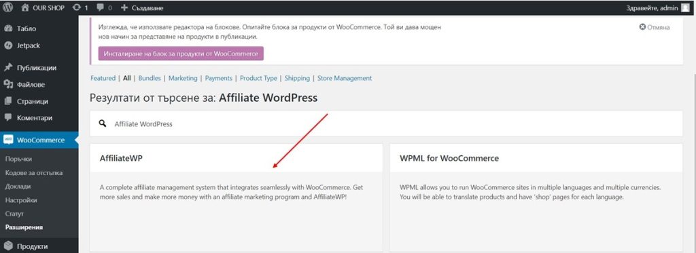
Task: Click the Affiliate WordPress search field
Action: 386,123
